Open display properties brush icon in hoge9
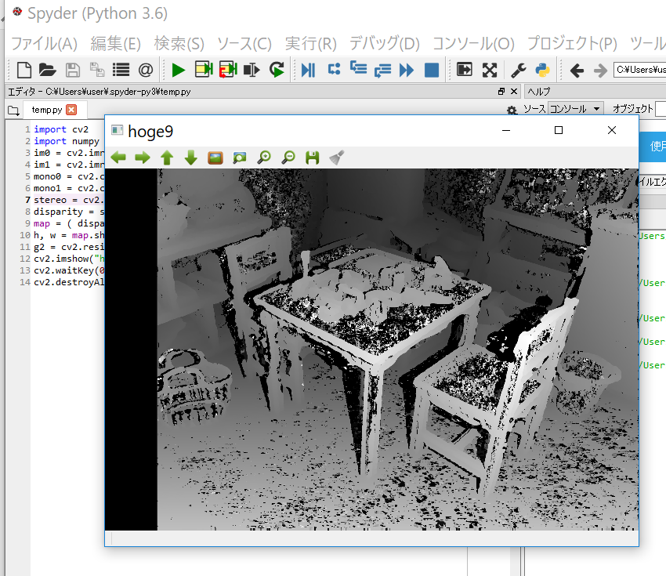Screen dimensions: 666x576 [337, 158]
